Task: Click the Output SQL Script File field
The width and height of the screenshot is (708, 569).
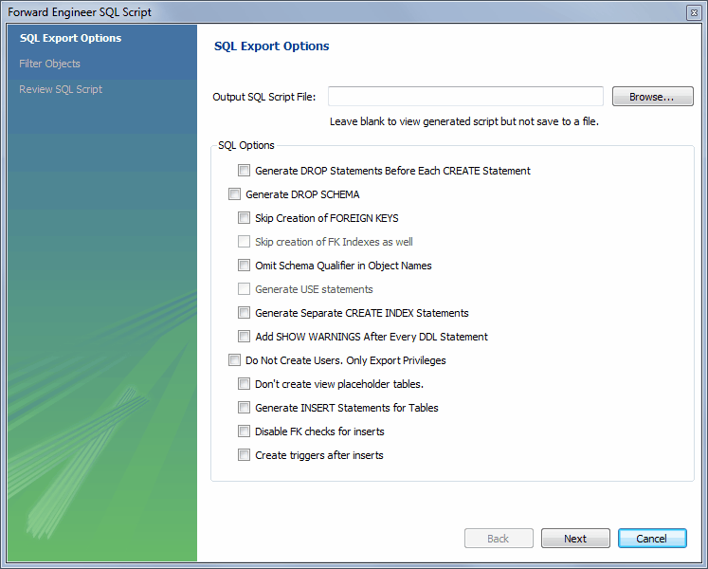Action: 465,97
